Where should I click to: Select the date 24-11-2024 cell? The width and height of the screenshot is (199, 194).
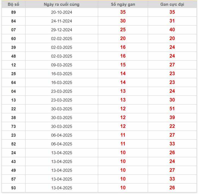[x=62, y=21]
